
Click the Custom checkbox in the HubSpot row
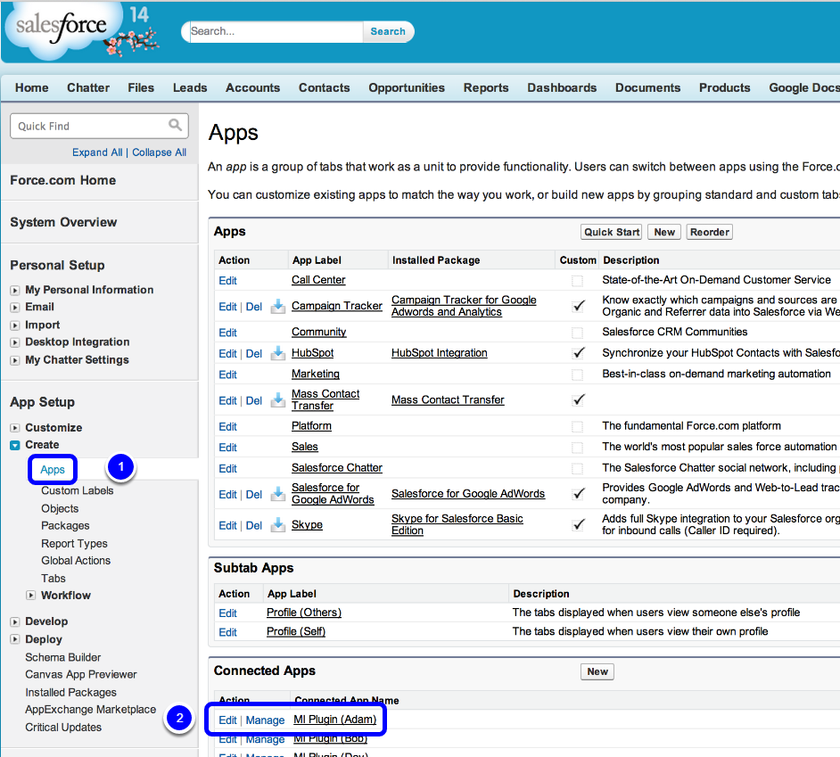tap(578, 353)
